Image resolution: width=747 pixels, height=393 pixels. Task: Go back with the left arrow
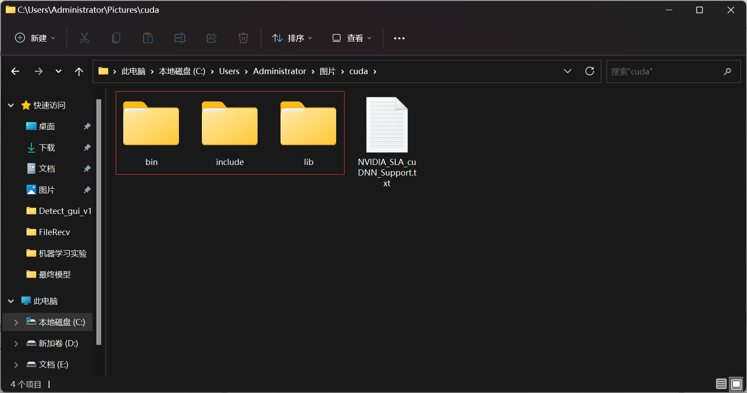point(15,71)
